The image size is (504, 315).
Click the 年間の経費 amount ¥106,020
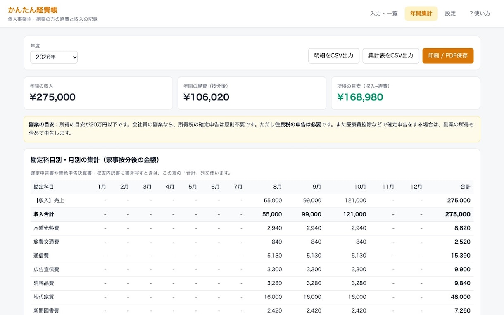(206, 97)
